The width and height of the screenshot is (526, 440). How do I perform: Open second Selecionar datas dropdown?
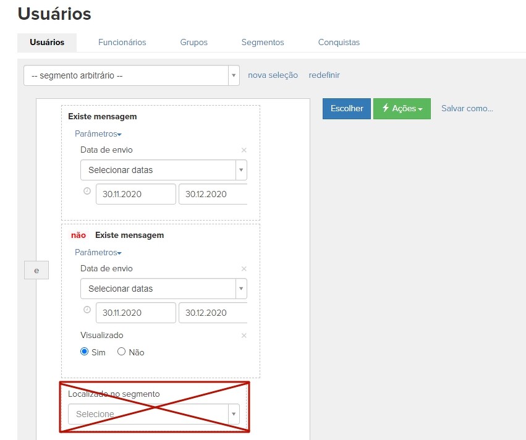163,289
